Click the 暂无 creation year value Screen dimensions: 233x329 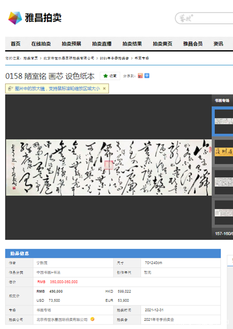(148, 272)
